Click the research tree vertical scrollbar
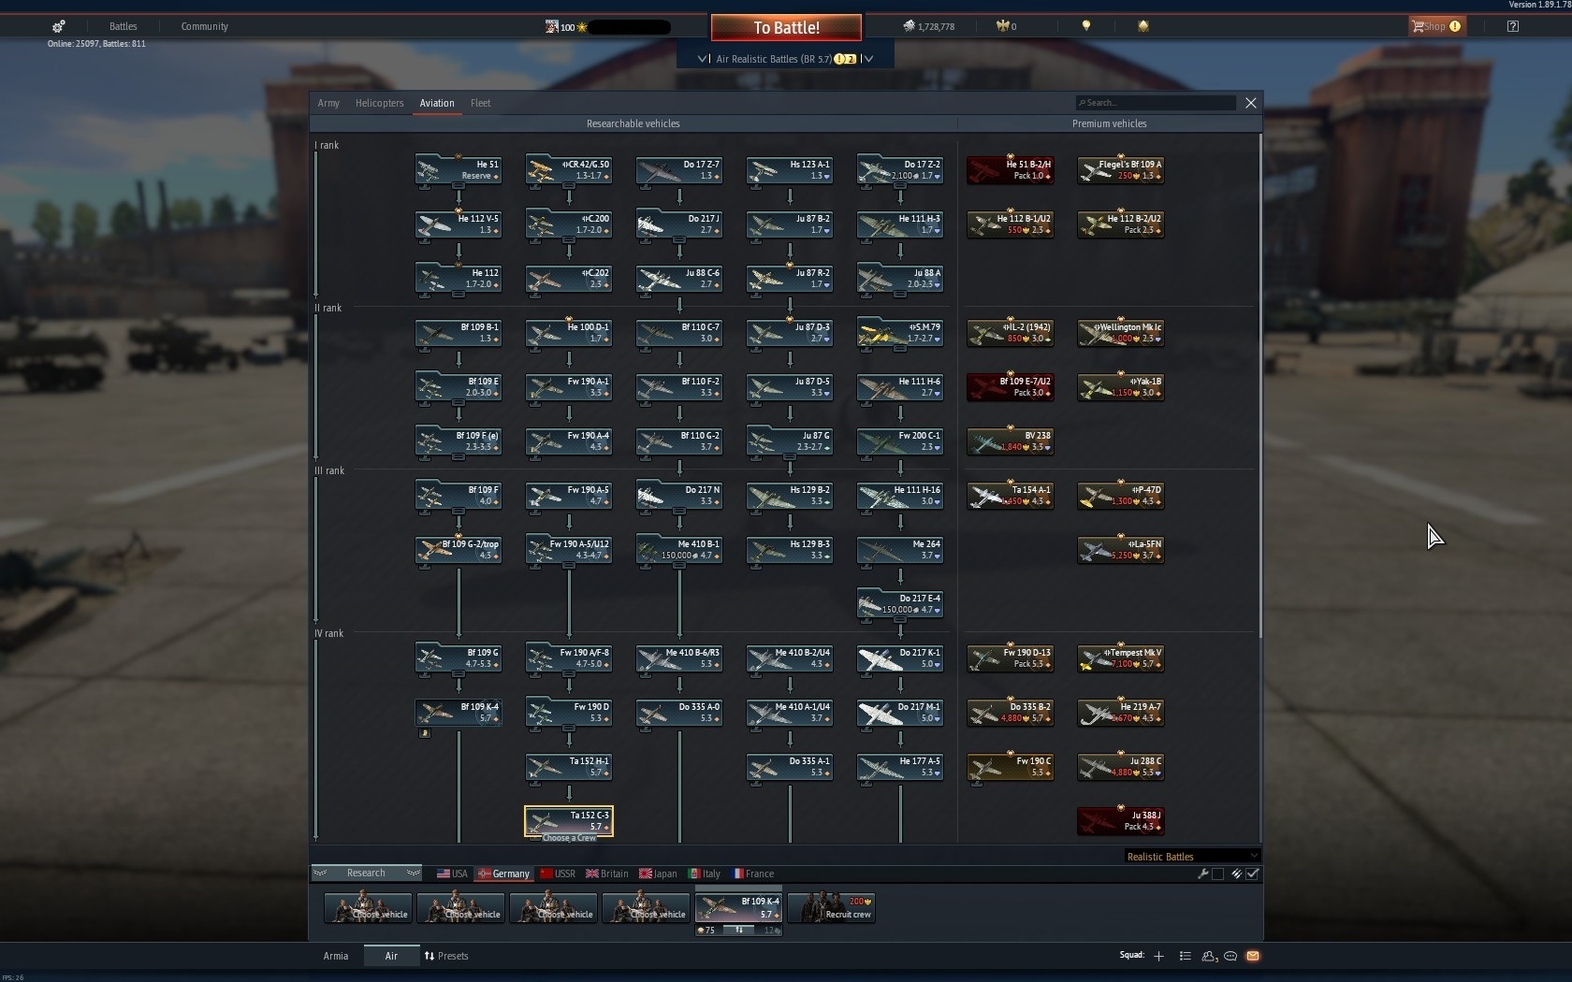 [x=1259, y=383]
